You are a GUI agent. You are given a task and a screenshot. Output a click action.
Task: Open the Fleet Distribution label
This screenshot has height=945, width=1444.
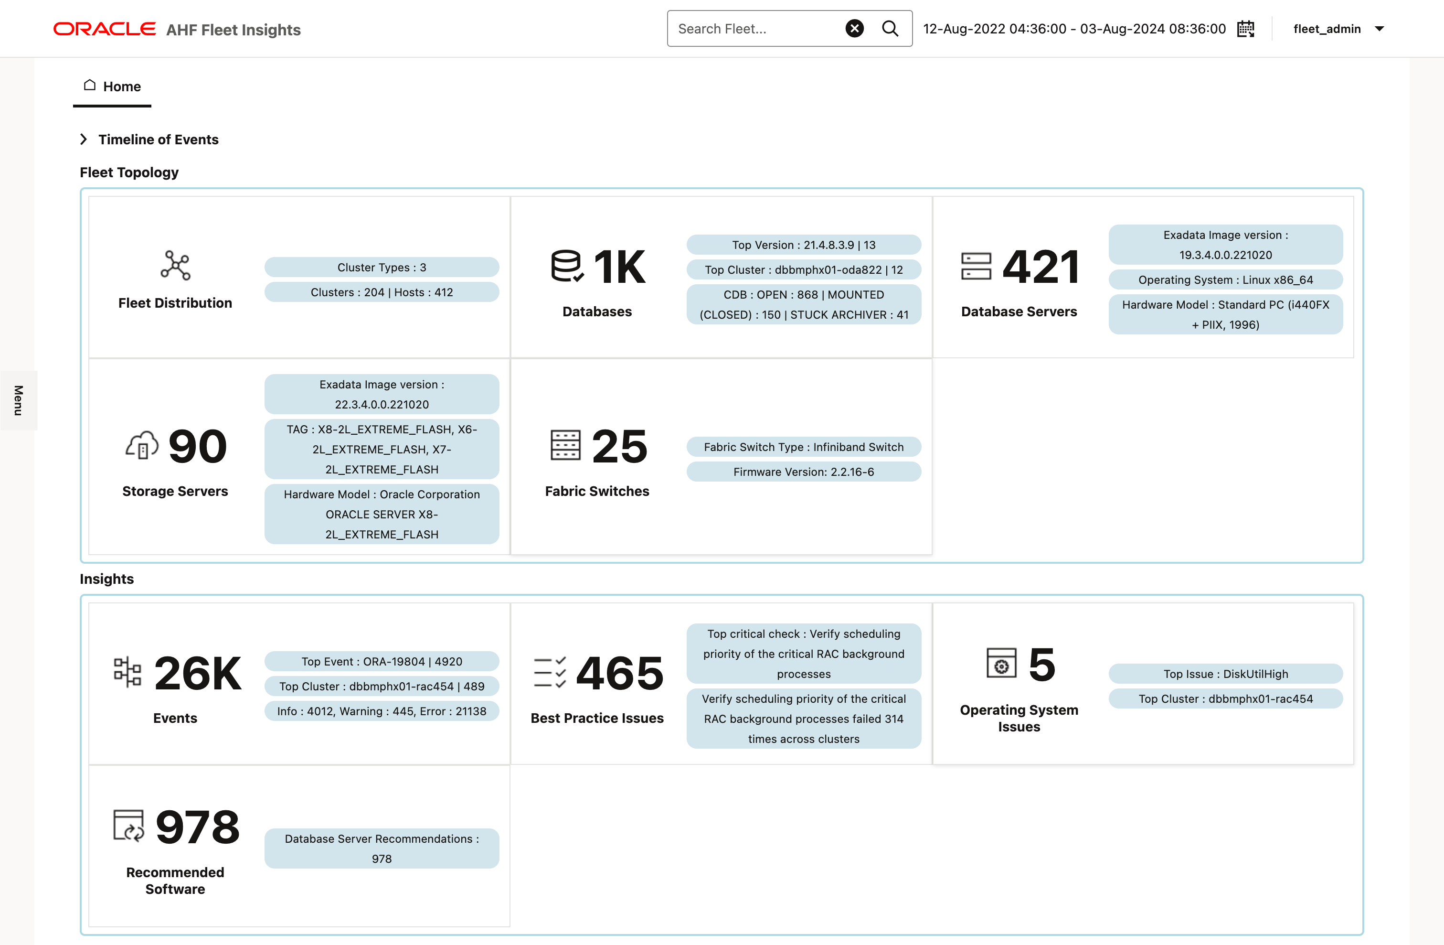pyautogui.click(x=175, y=303)
